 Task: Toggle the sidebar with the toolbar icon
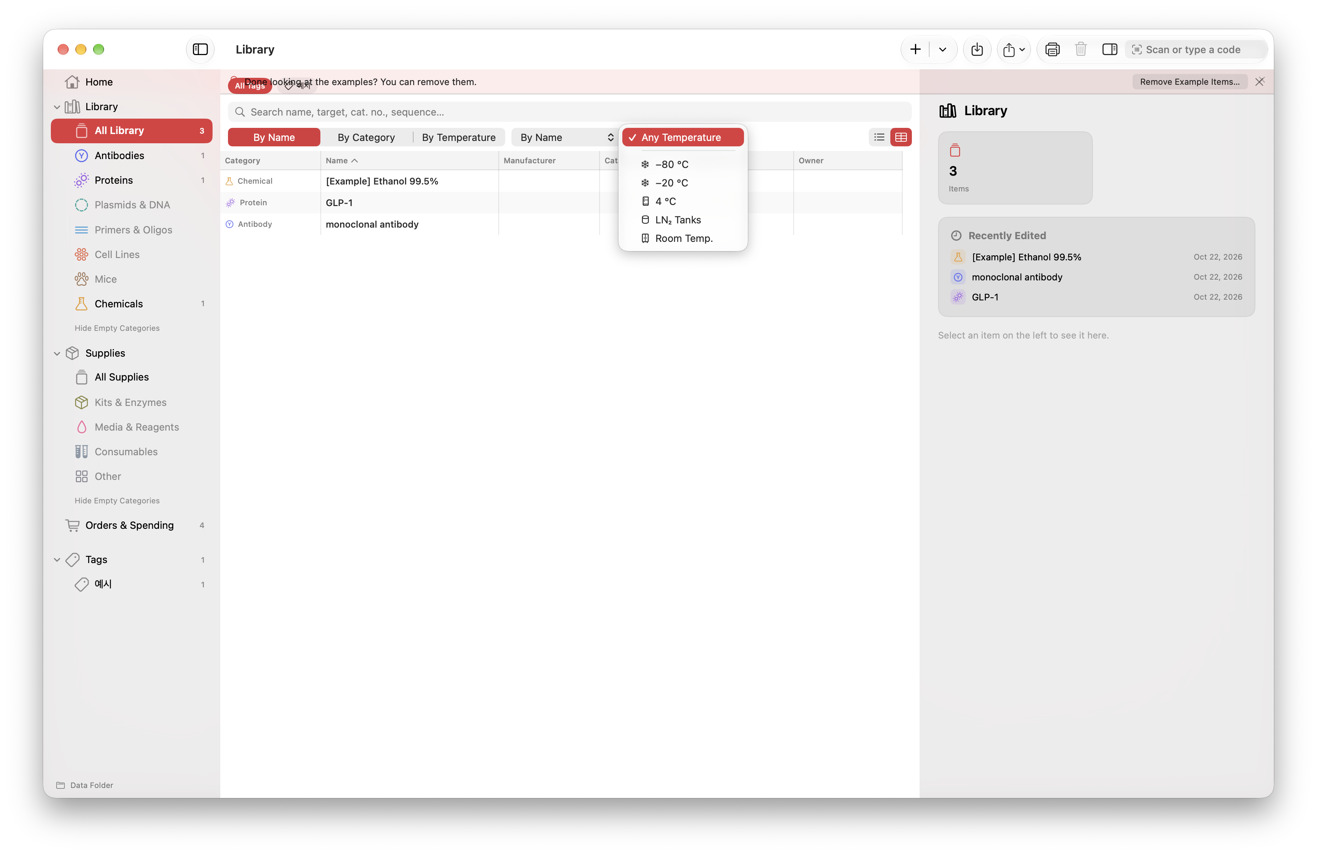click(200, 49)
